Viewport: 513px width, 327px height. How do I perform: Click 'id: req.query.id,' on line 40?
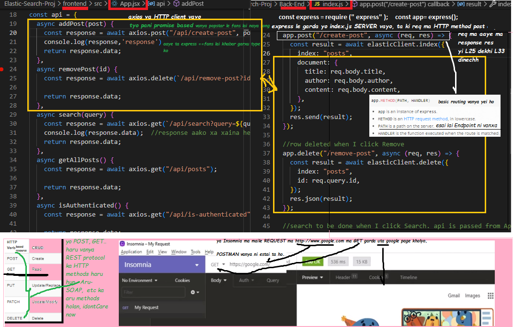pyautogui.click(x=329, y=180)
